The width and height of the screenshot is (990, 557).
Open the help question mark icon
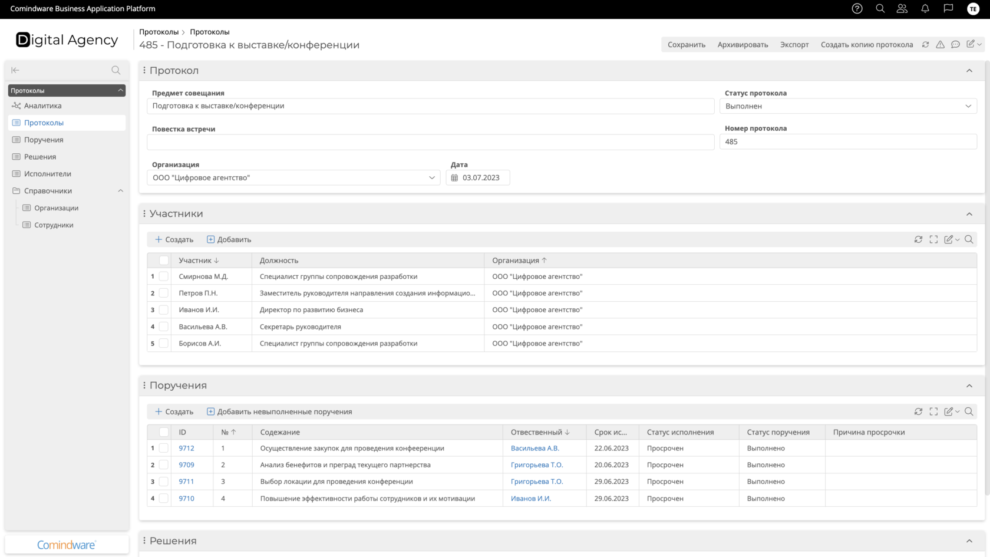857,9
